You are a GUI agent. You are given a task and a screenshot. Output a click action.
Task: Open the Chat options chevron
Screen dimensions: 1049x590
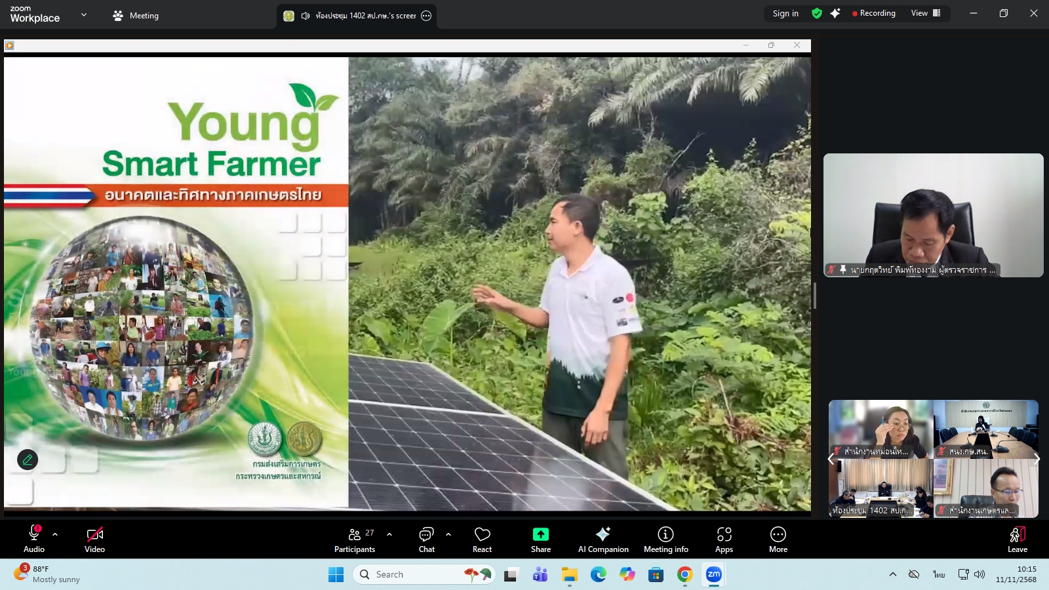[x=448, y=535]
